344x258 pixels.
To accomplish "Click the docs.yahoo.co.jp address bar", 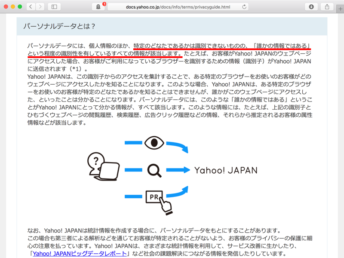I will coord(178,7).
